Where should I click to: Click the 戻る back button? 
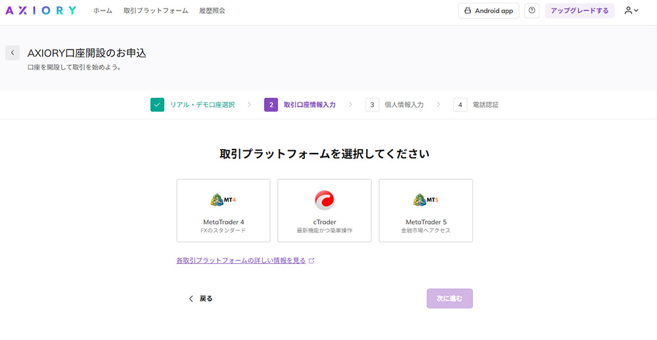point(200,299)
